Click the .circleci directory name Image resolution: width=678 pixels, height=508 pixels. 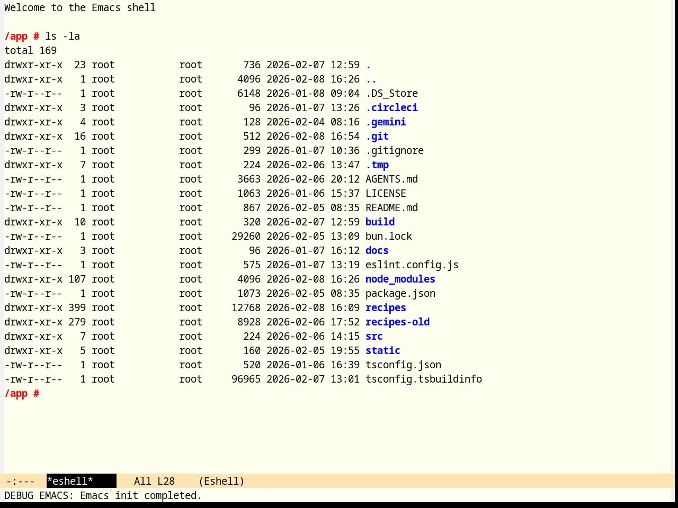tap(391, 108)
